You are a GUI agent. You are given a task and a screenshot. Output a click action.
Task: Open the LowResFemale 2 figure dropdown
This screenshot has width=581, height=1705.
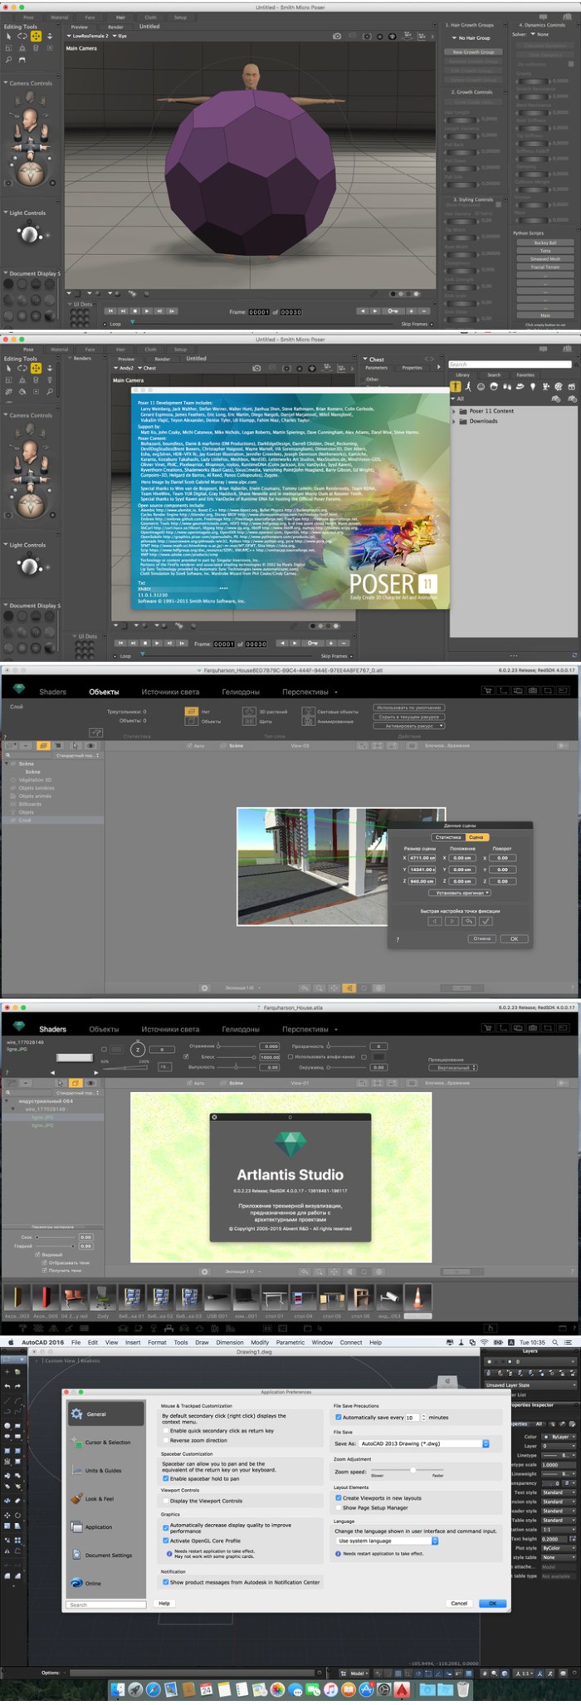coord(88,37)
